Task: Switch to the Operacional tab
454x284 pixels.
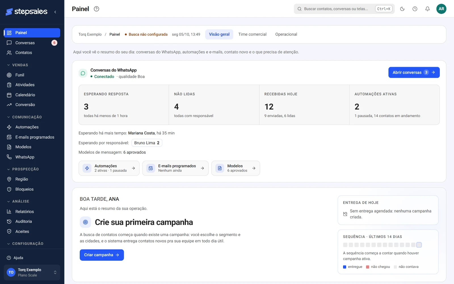Action: coord(286,34)
